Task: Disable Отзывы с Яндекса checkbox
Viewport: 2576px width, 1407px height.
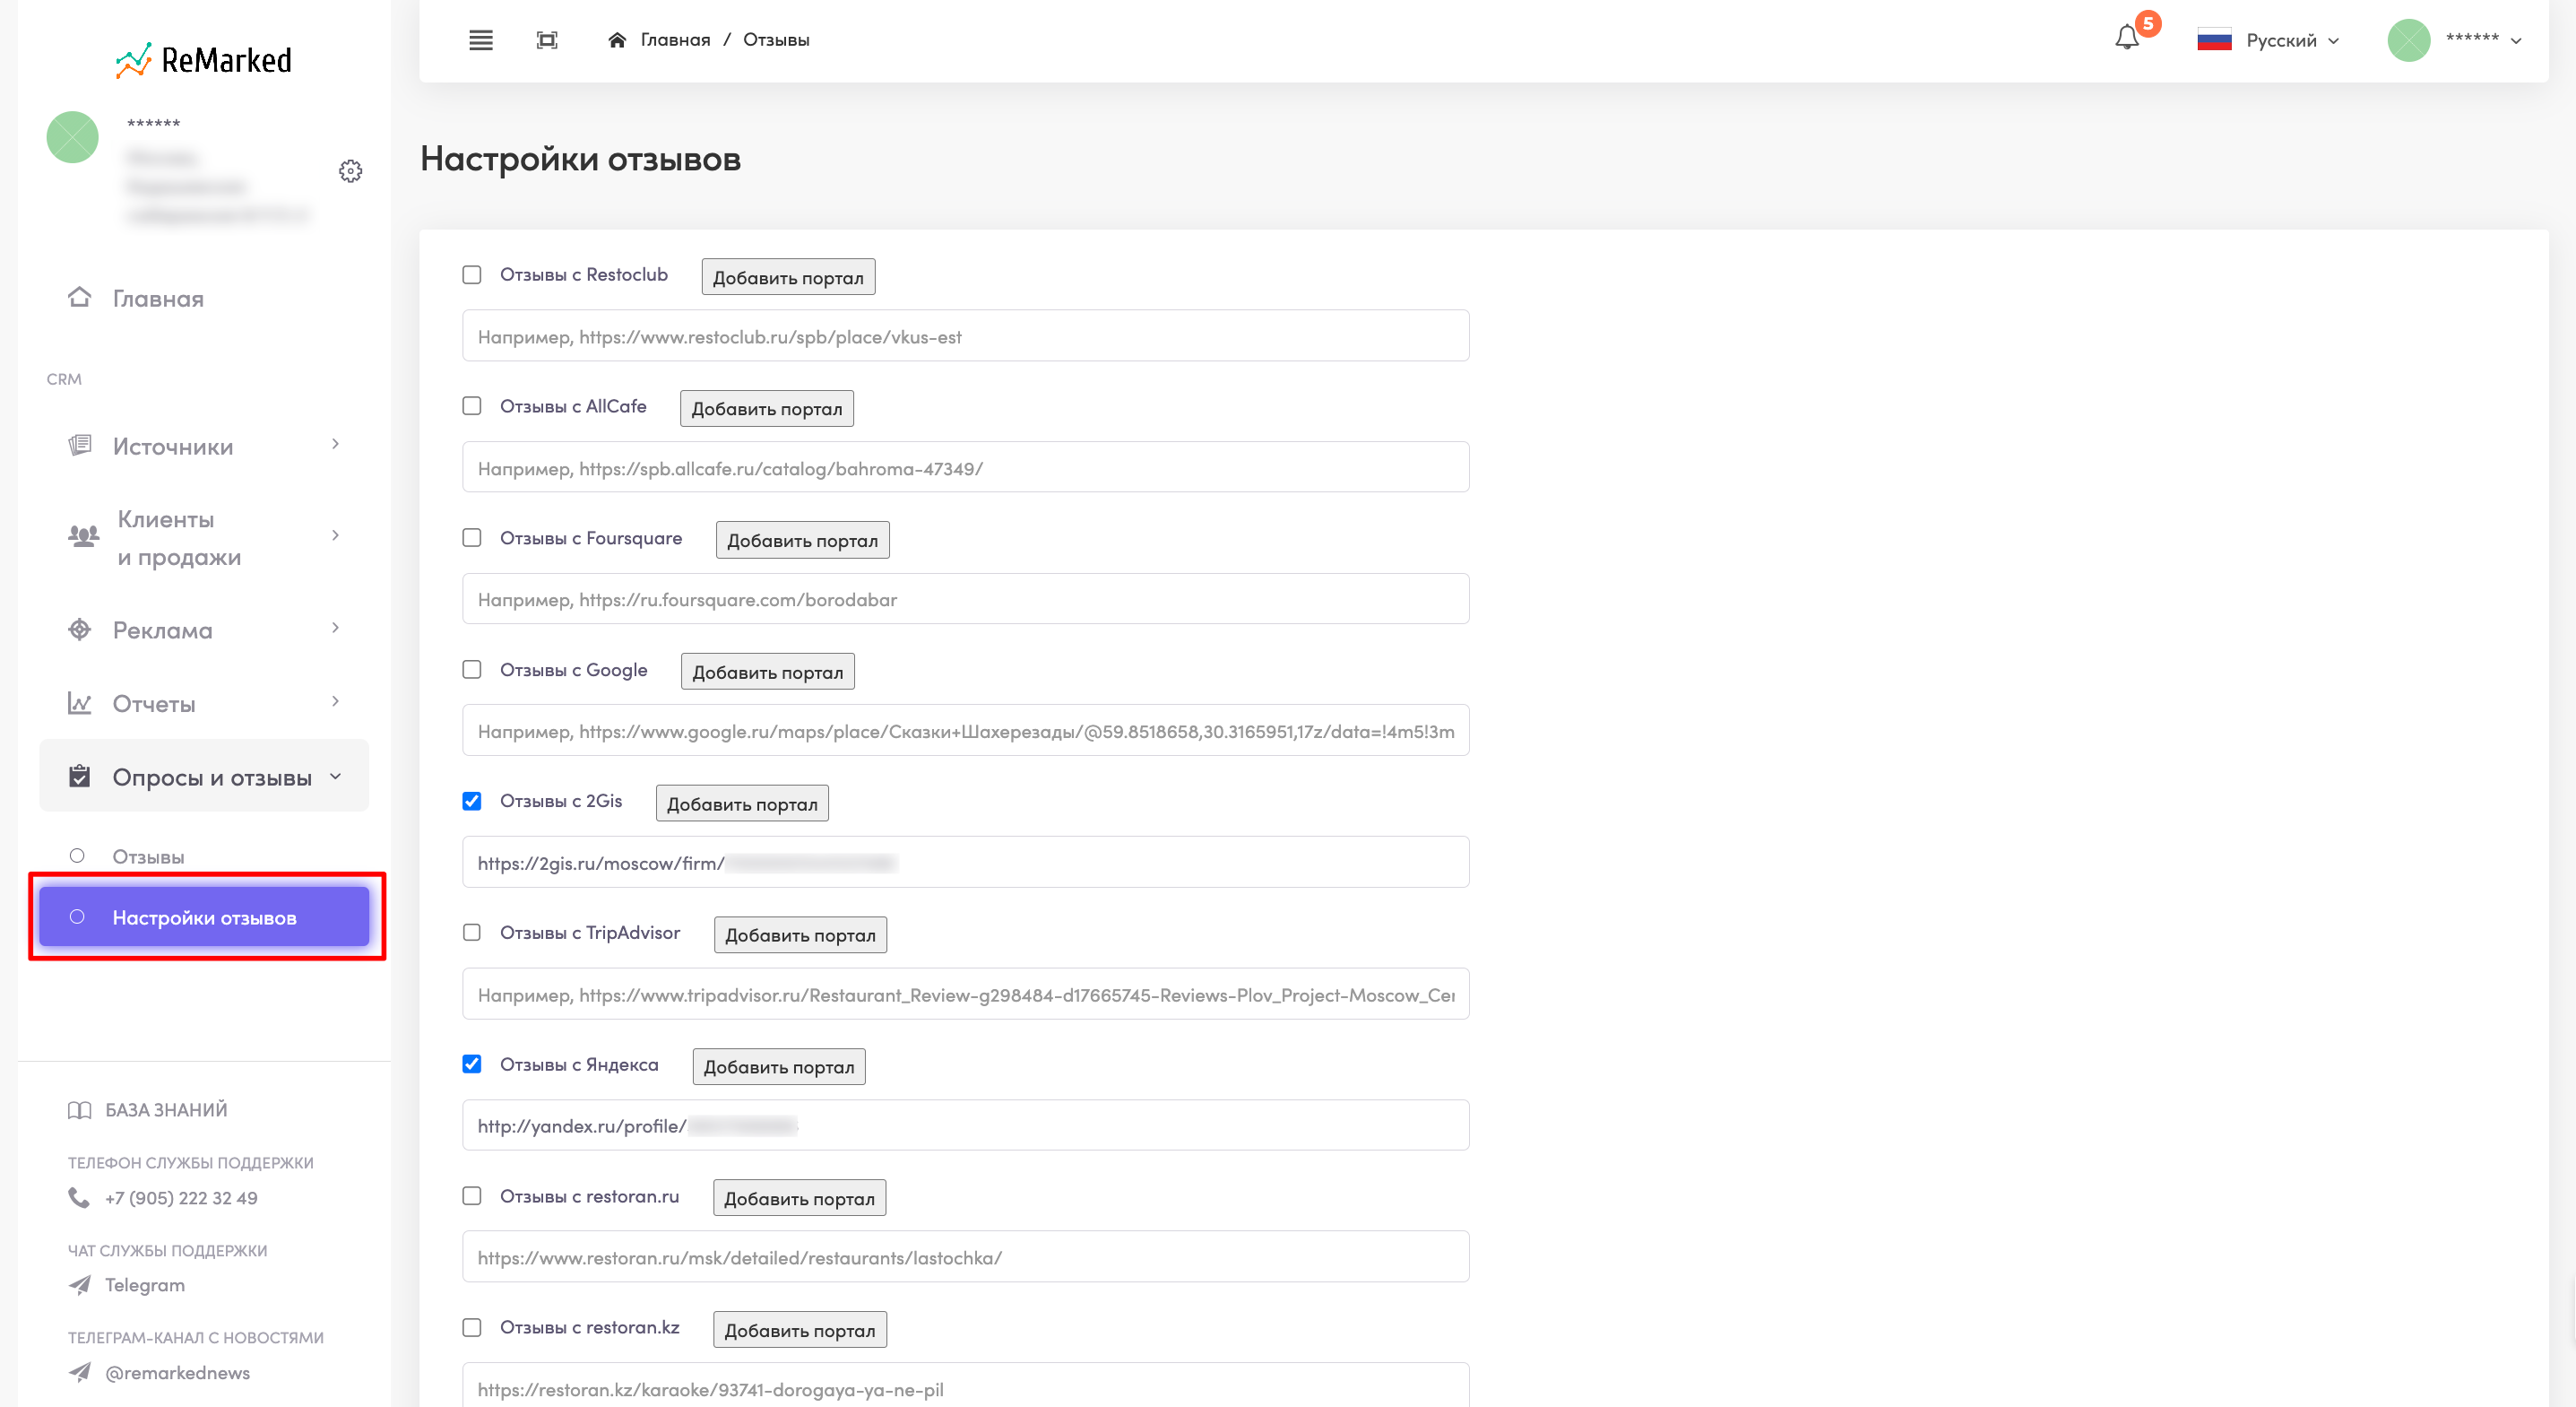Action: point(472,1064)
